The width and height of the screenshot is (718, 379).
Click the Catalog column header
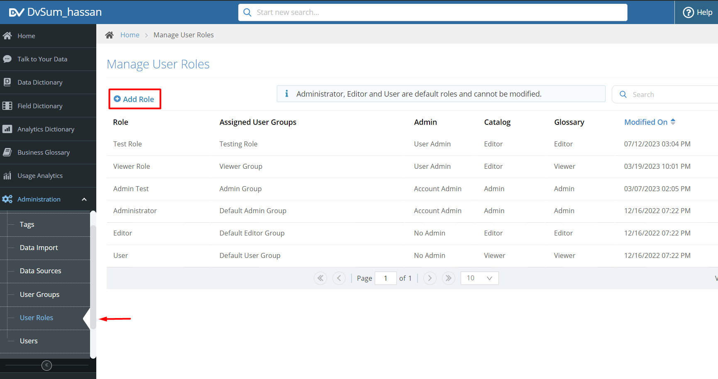[497, 122]
